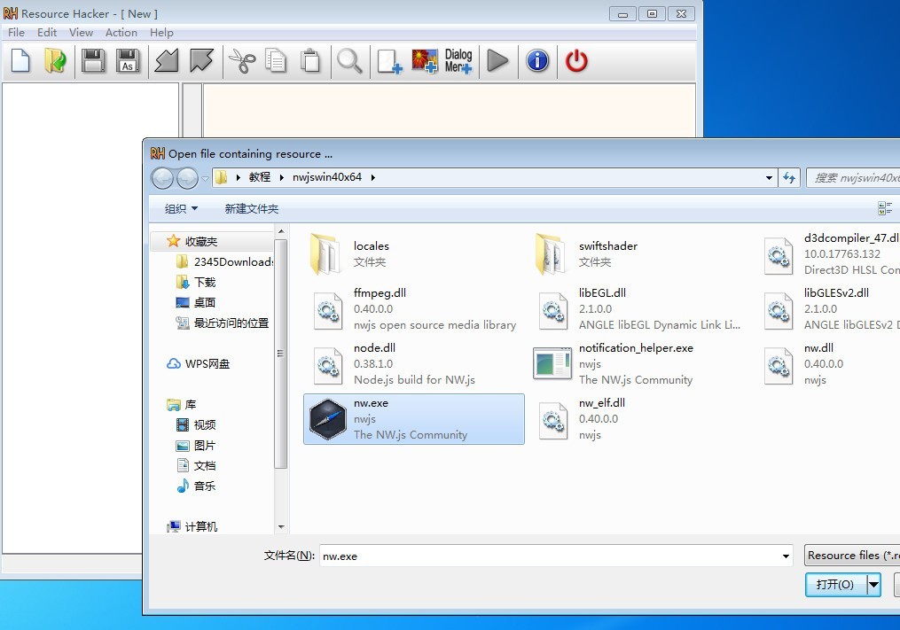The image size is (900, 630).
Task: Click the Add Image Resource icon
Action: 425,61
